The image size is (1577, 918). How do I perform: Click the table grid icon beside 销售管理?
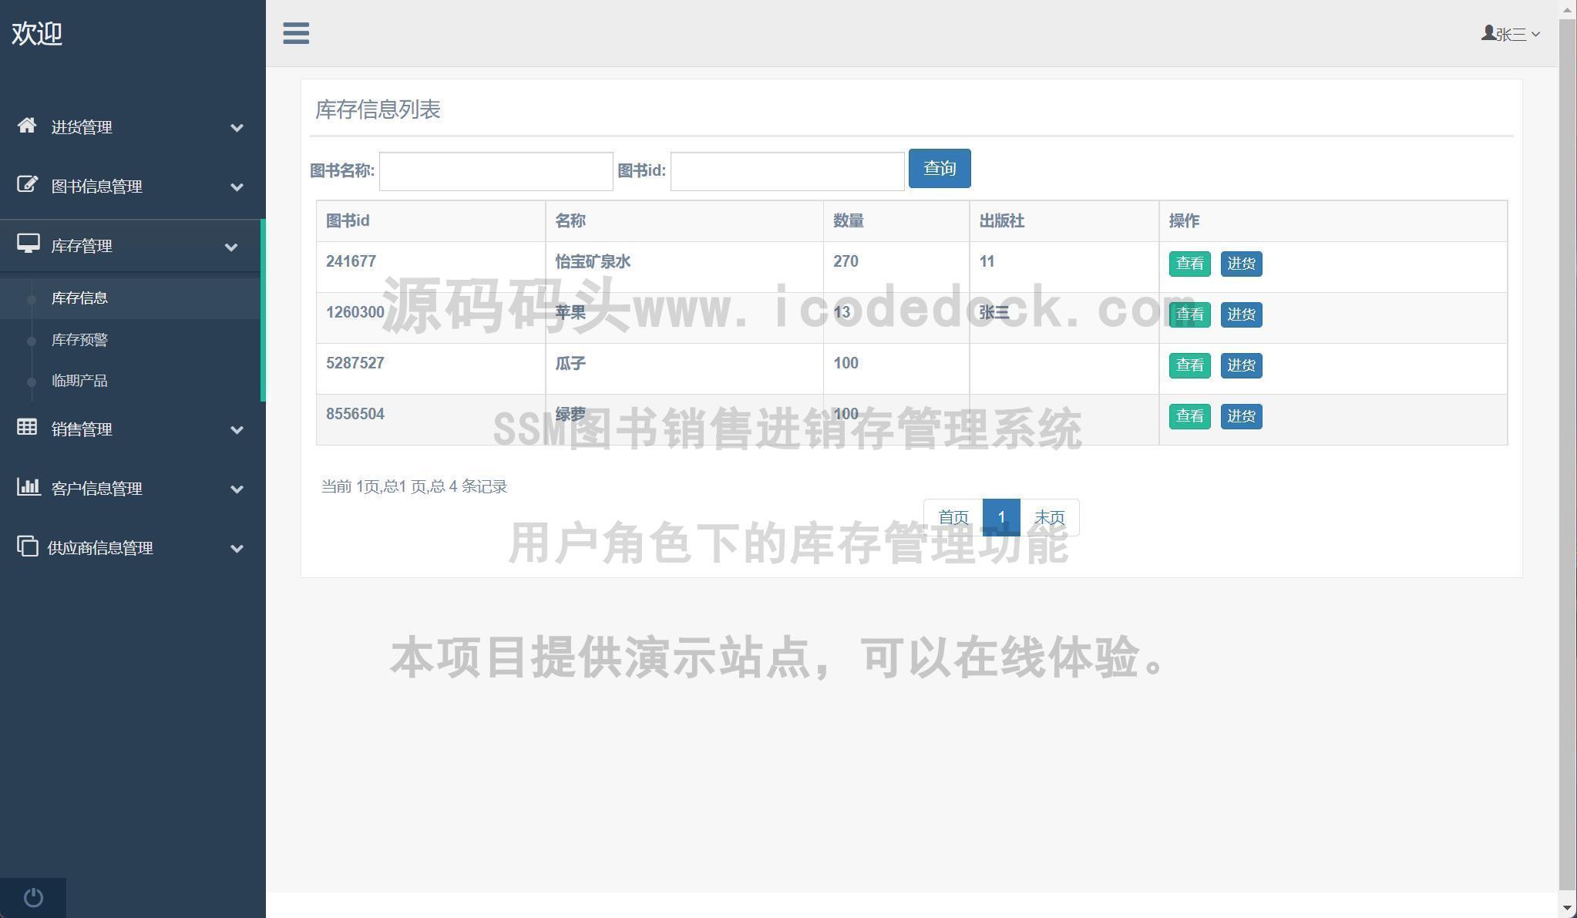pyautogui.click(x=27, y=427)
